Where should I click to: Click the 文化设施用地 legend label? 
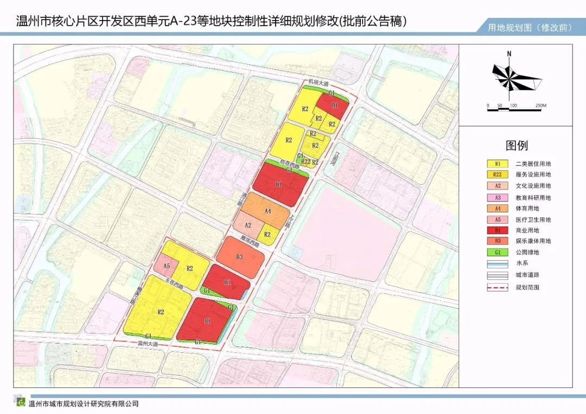tap(533, 185)
